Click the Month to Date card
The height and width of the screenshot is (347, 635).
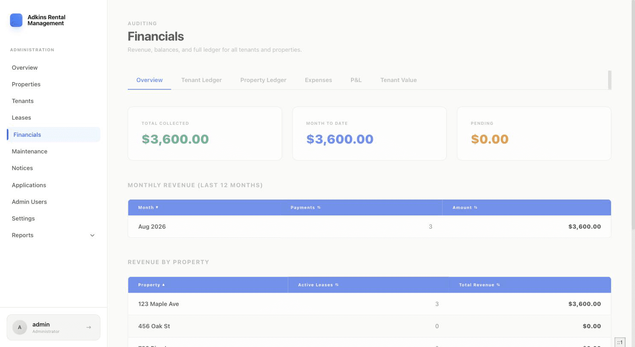(369, 134)
